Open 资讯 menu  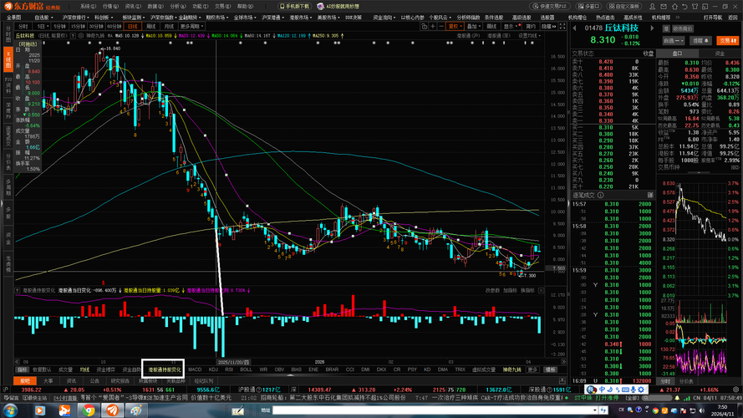coord(133,7)
